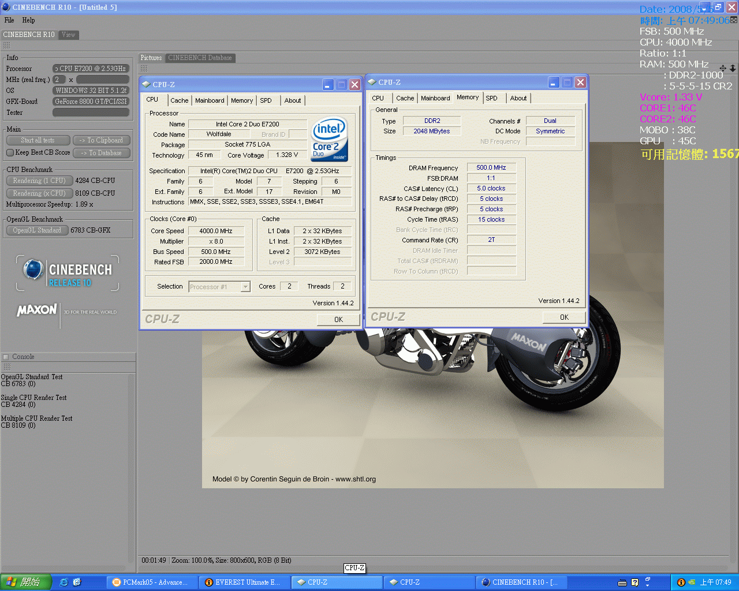The height and width of the screenshot is (591, 739).
Task: Launch Internet Explorer from quick launch
Action: 64,582
